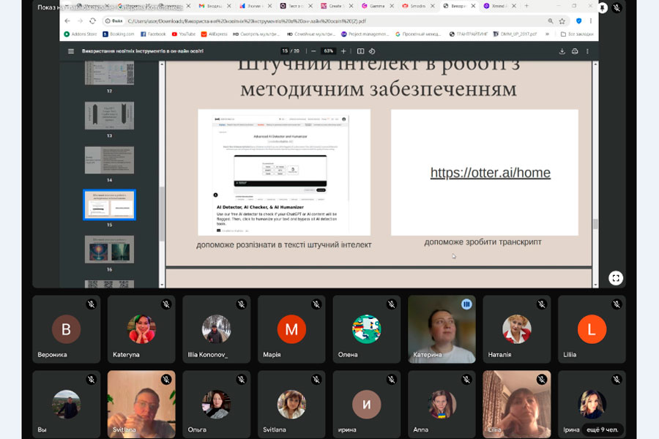Click the PDF zoom out minus button
Screen dimensions: 659x439
point(313,51)
